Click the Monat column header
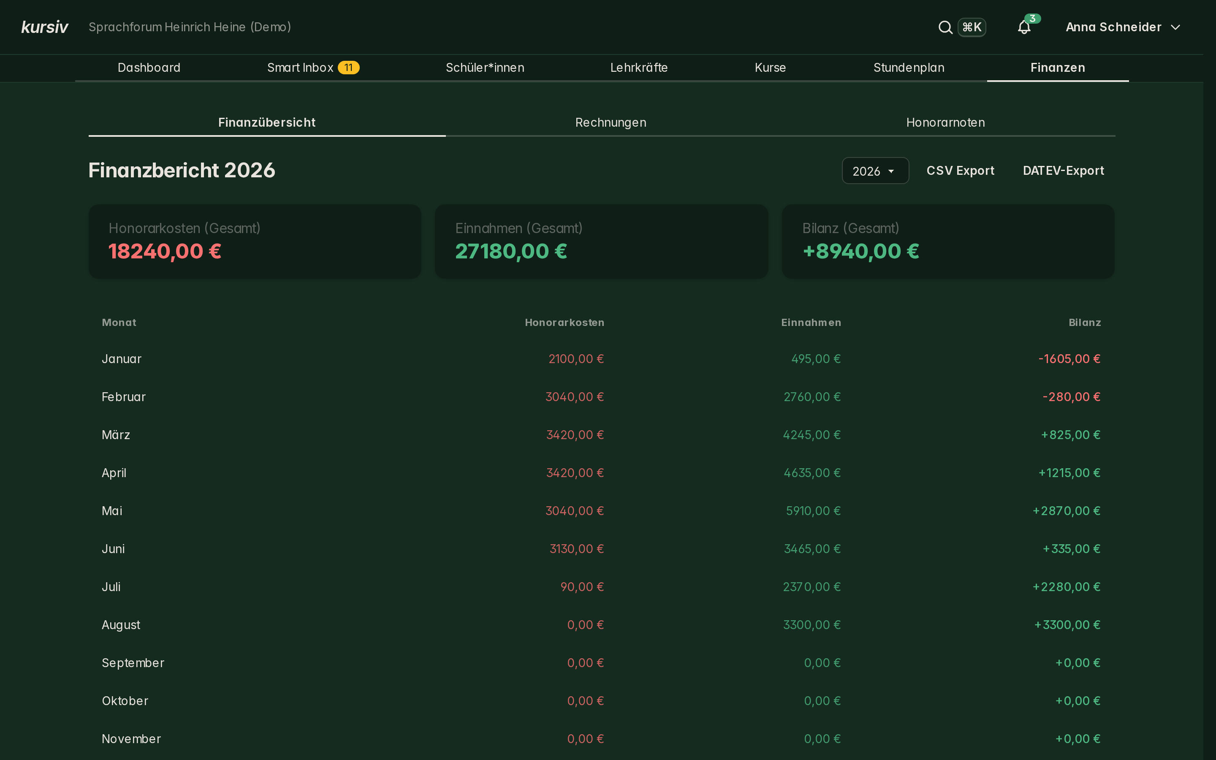 click(119, 323)
